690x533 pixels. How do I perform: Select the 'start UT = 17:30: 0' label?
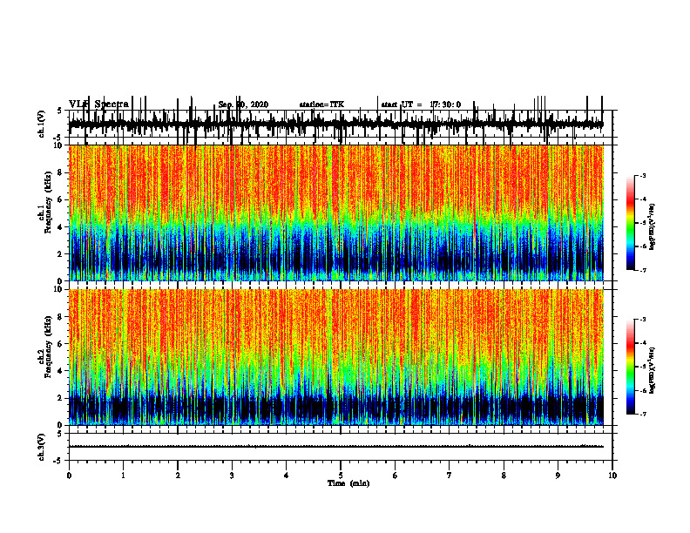(x=421, y=105)
